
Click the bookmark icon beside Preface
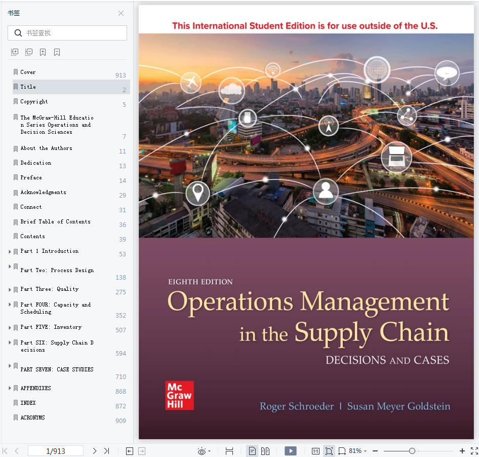click(x=16, y=178)
